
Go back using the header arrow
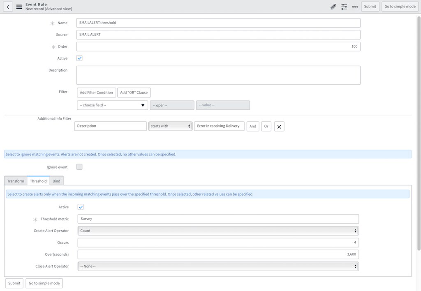[8, 7]
